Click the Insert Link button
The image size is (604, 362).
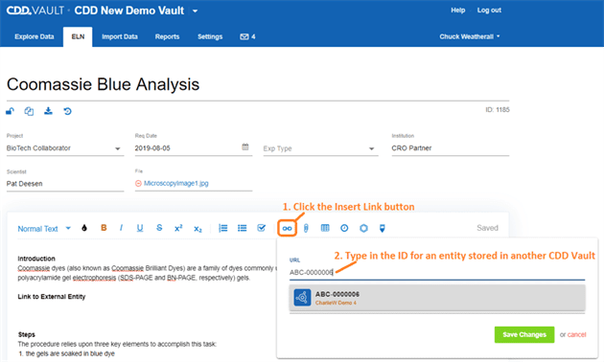pos(287,229)
